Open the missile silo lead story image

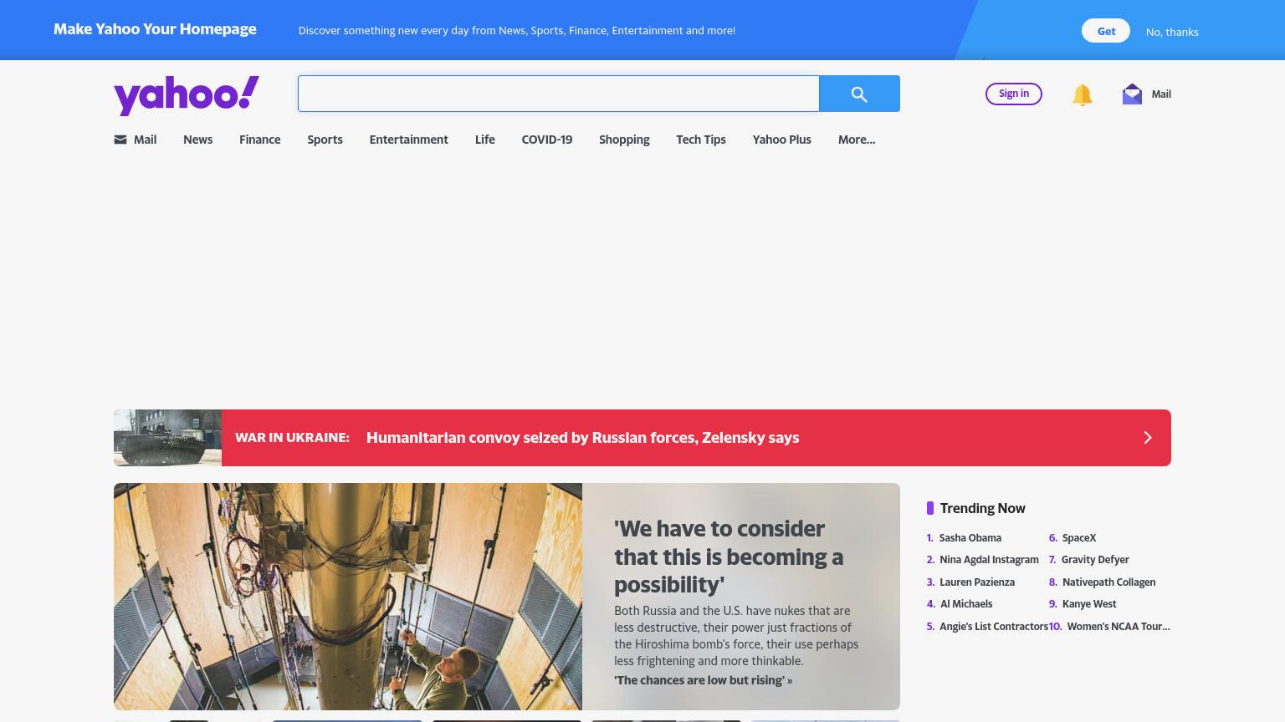[348, 597]
